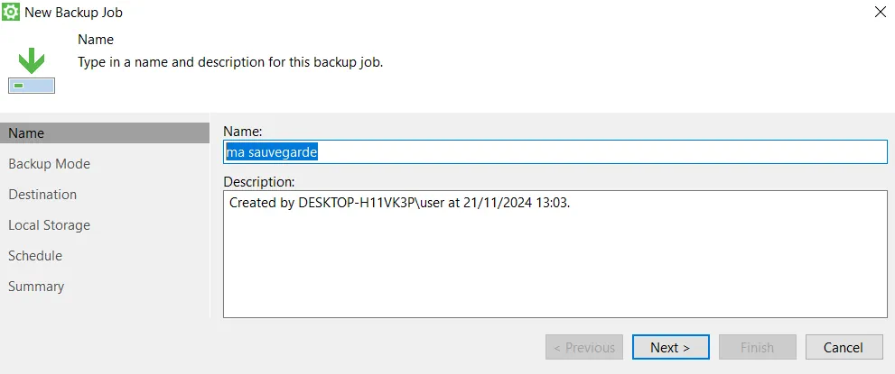
Task: Click the 'New Backup Job' title bar text
Action: click(x=74, y=12)
